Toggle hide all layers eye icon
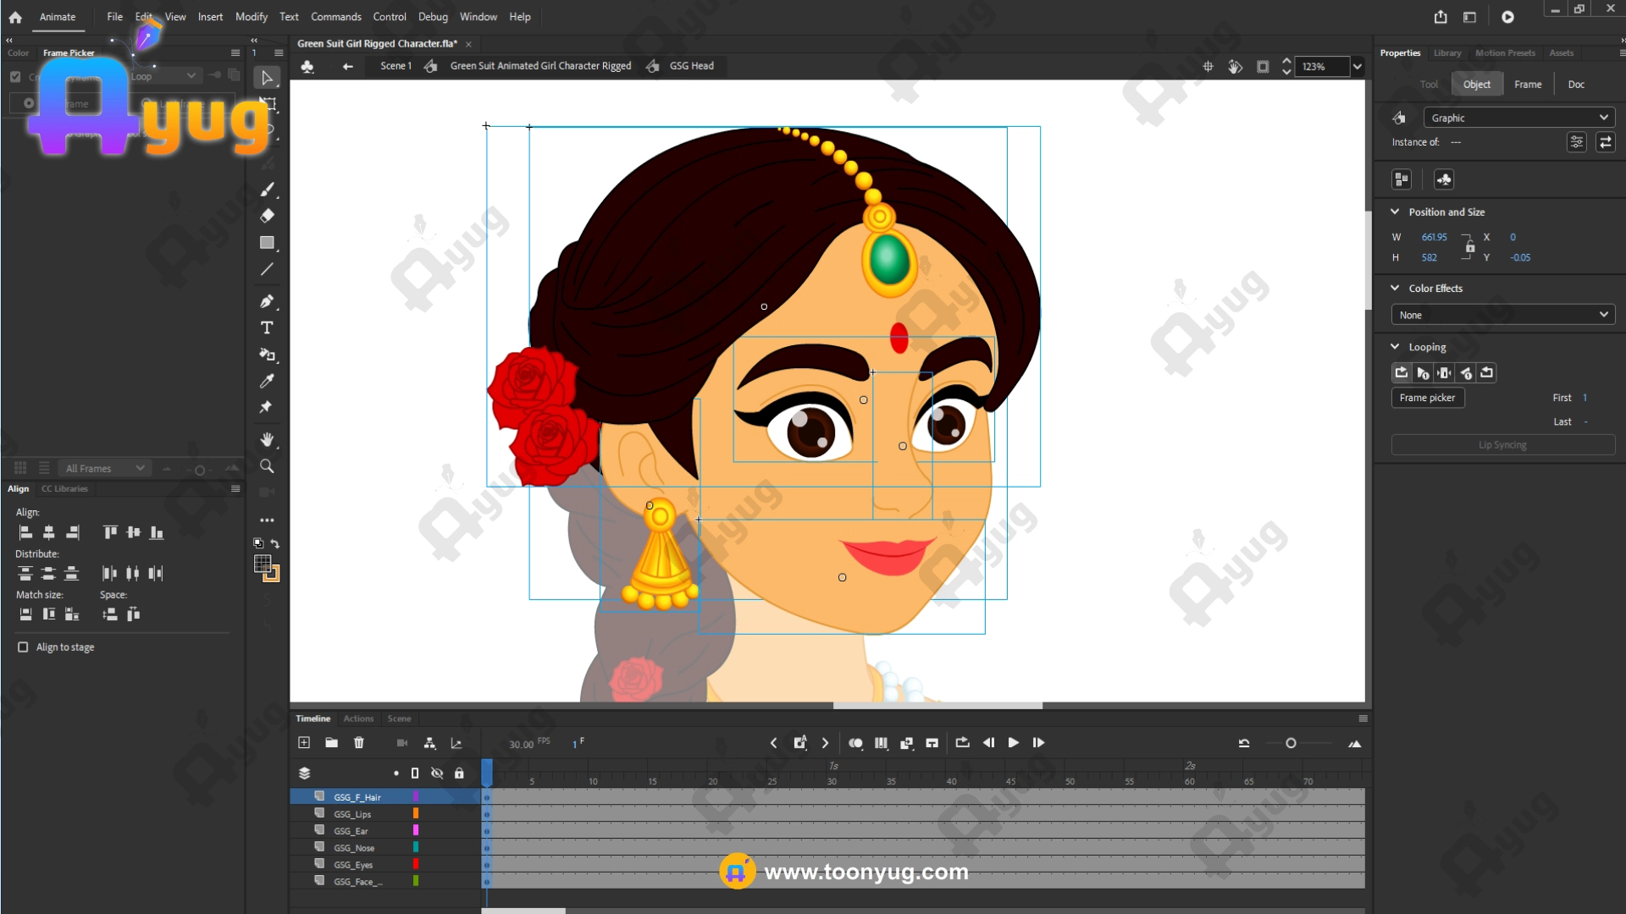Screen dimensions: 1626x914 pyautogui.click(x=437, y=773)
